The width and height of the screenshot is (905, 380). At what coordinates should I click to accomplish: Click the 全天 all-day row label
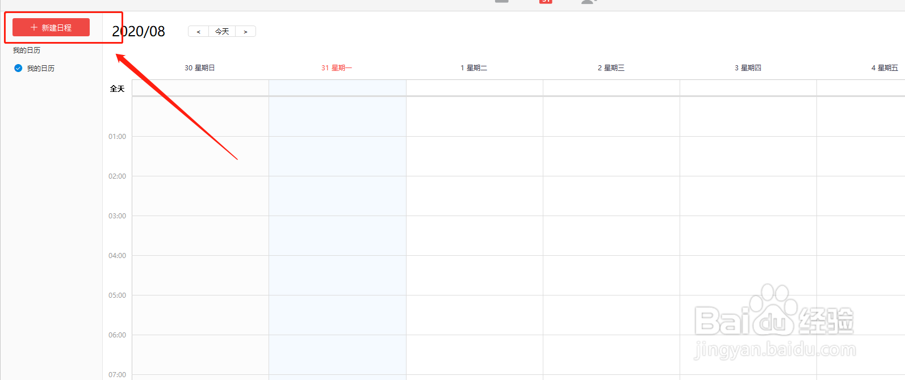117,88
